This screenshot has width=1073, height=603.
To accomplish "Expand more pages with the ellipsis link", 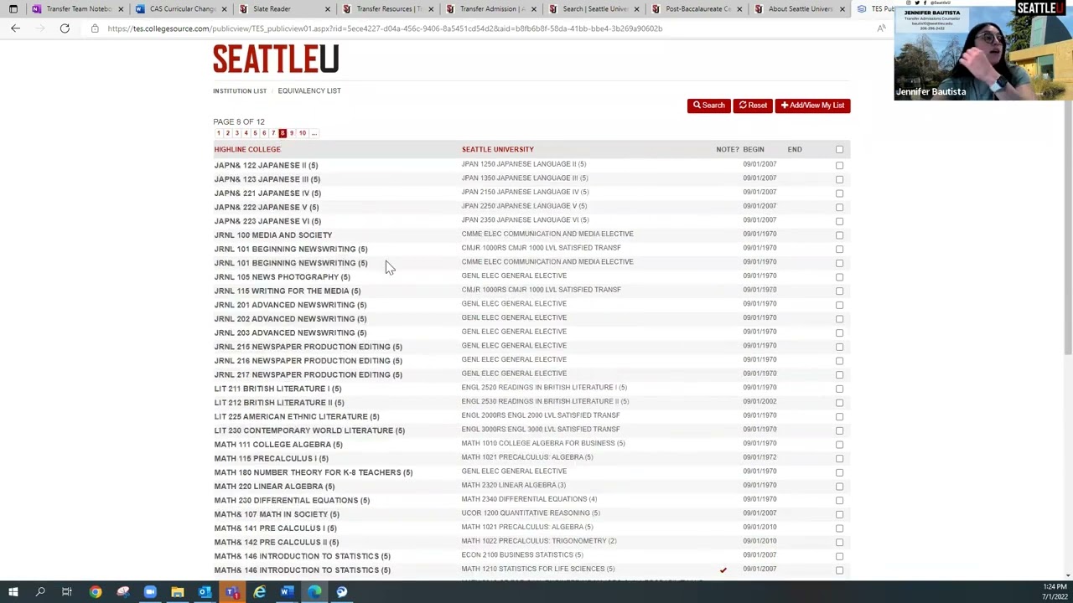I will [x=314, y=133].
